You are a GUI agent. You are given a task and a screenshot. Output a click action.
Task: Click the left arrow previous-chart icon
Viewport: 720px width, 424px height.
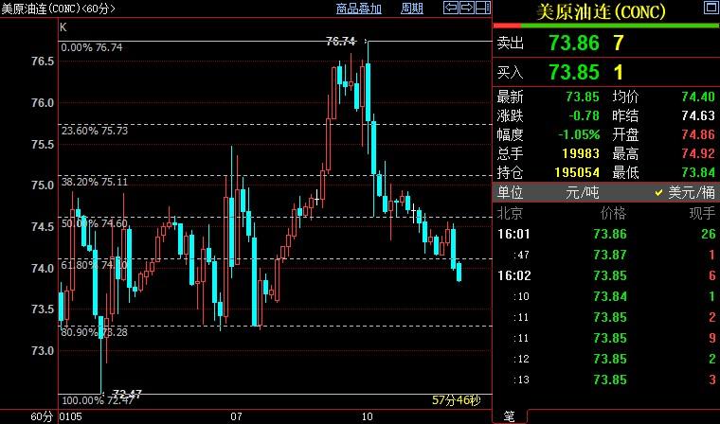[452, 9]
